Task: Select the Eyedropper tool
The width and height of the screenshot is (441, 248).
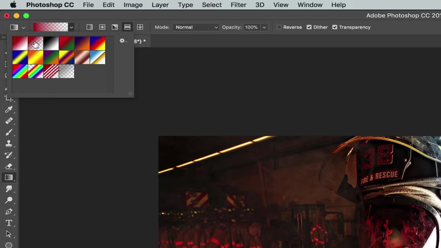Action: (x=9, y=109)
